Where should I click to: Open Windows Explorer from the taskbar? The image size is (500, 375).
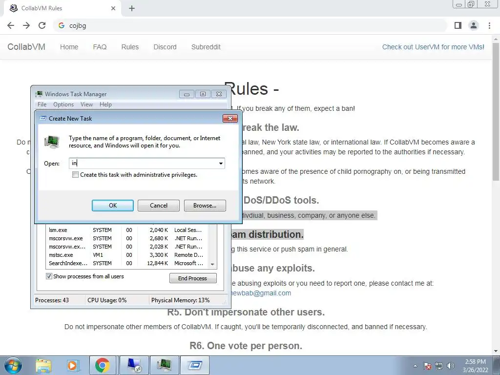coord(43,365)
